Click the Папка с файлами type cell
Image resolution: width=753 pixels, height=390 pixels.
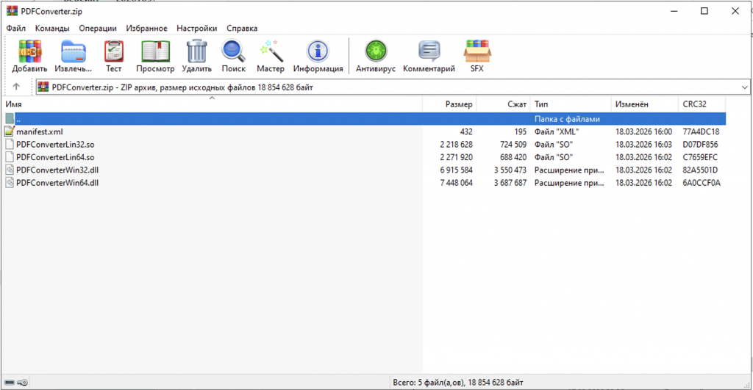tap(567, 119)
